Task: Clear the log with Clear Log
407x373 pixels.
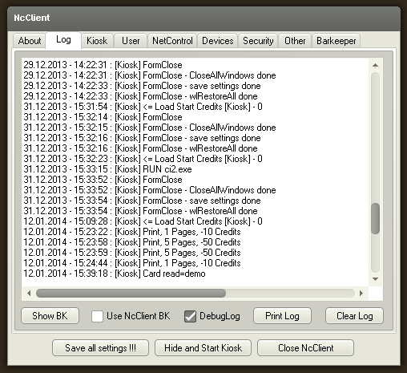Action: [354, 316]
